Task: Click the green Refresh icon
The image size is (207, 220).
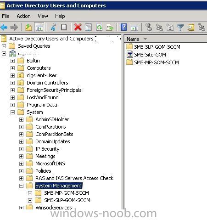Action: click(100, 28)
